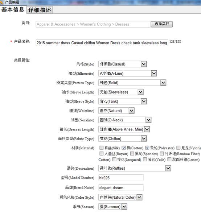Image resolution: width=201 pixels, height=215 pixels.
Task: Focus the 产品名称 title input
Action: 102,43
